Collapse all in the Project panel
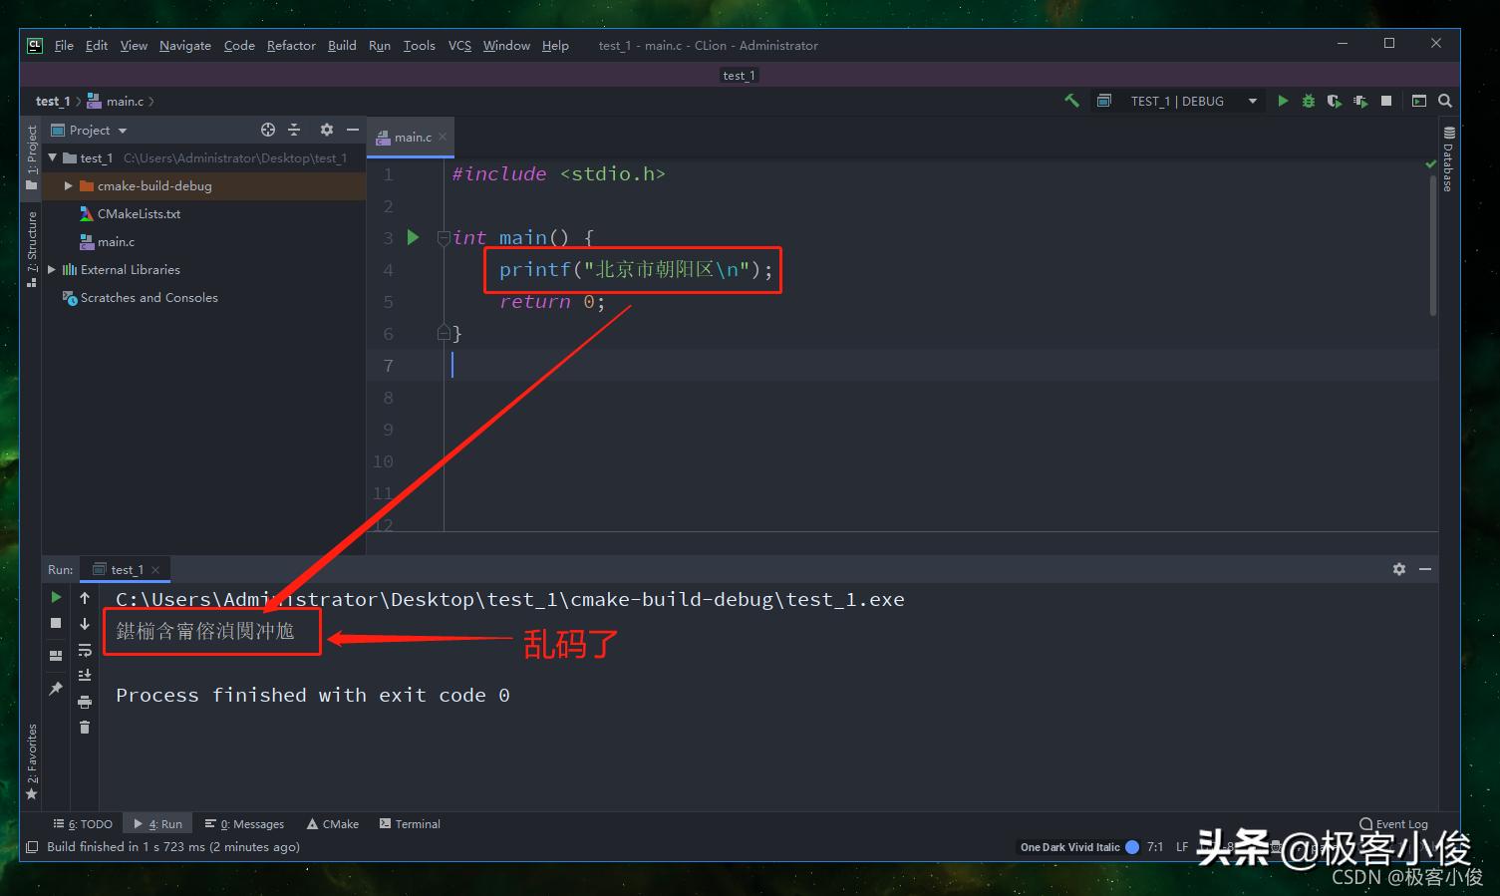This screenshot has width=1500, height=896. (294, 130)
